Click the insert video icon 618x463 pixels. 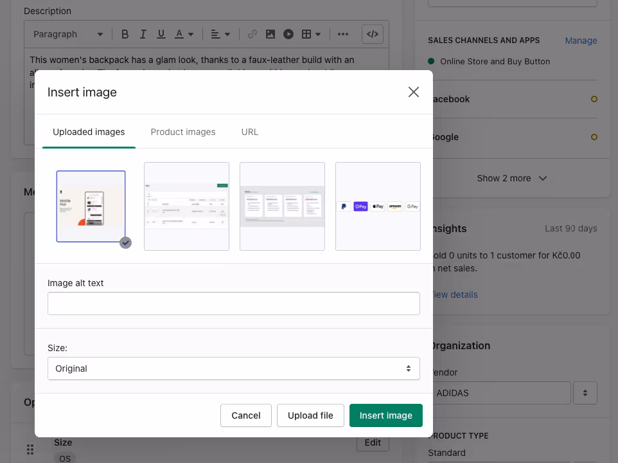click(288, 34)
